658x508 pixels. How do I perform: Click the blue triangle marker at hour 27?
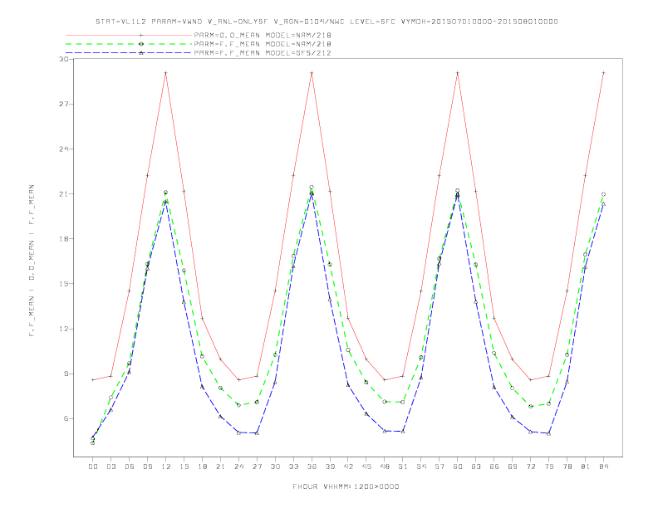coord(257,433)
